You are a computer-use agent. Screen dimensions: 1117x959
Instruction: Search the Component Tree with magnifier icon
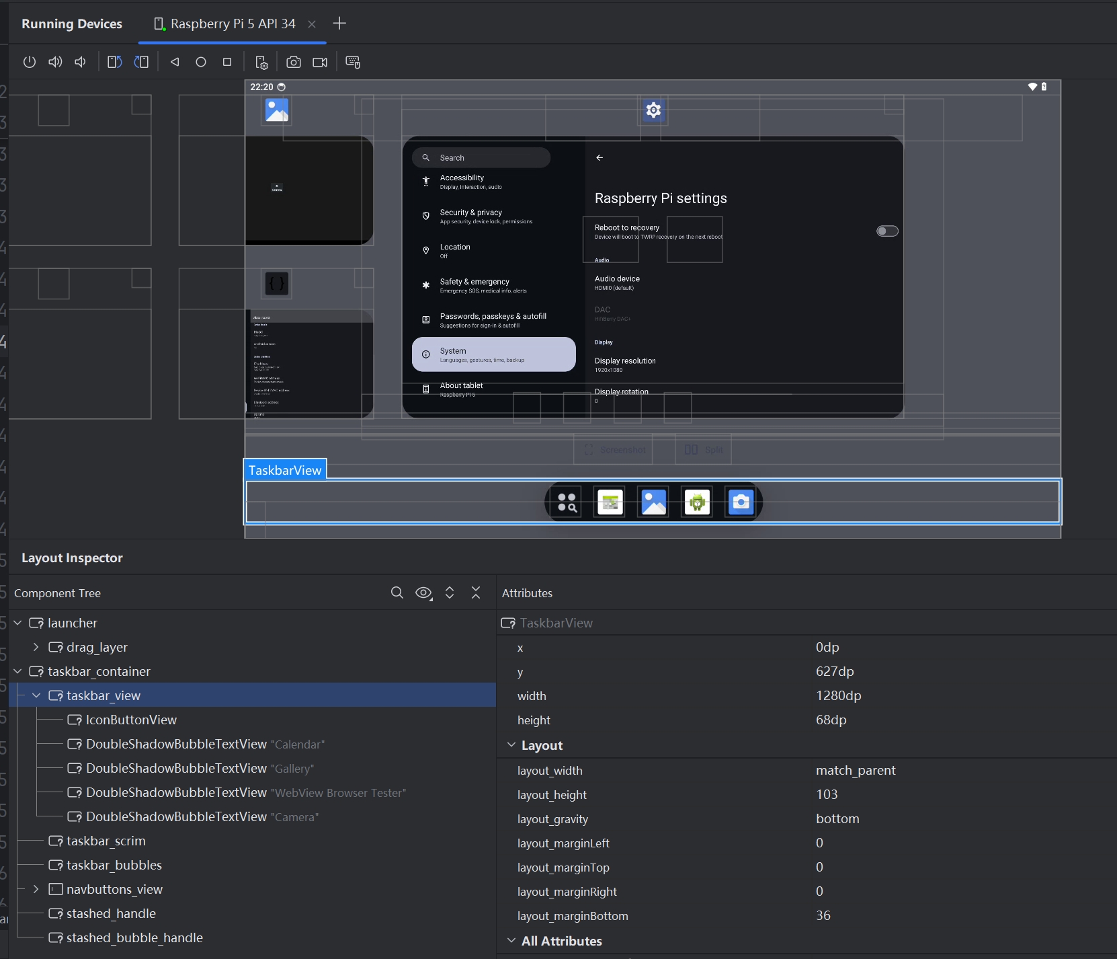point(397,592)
